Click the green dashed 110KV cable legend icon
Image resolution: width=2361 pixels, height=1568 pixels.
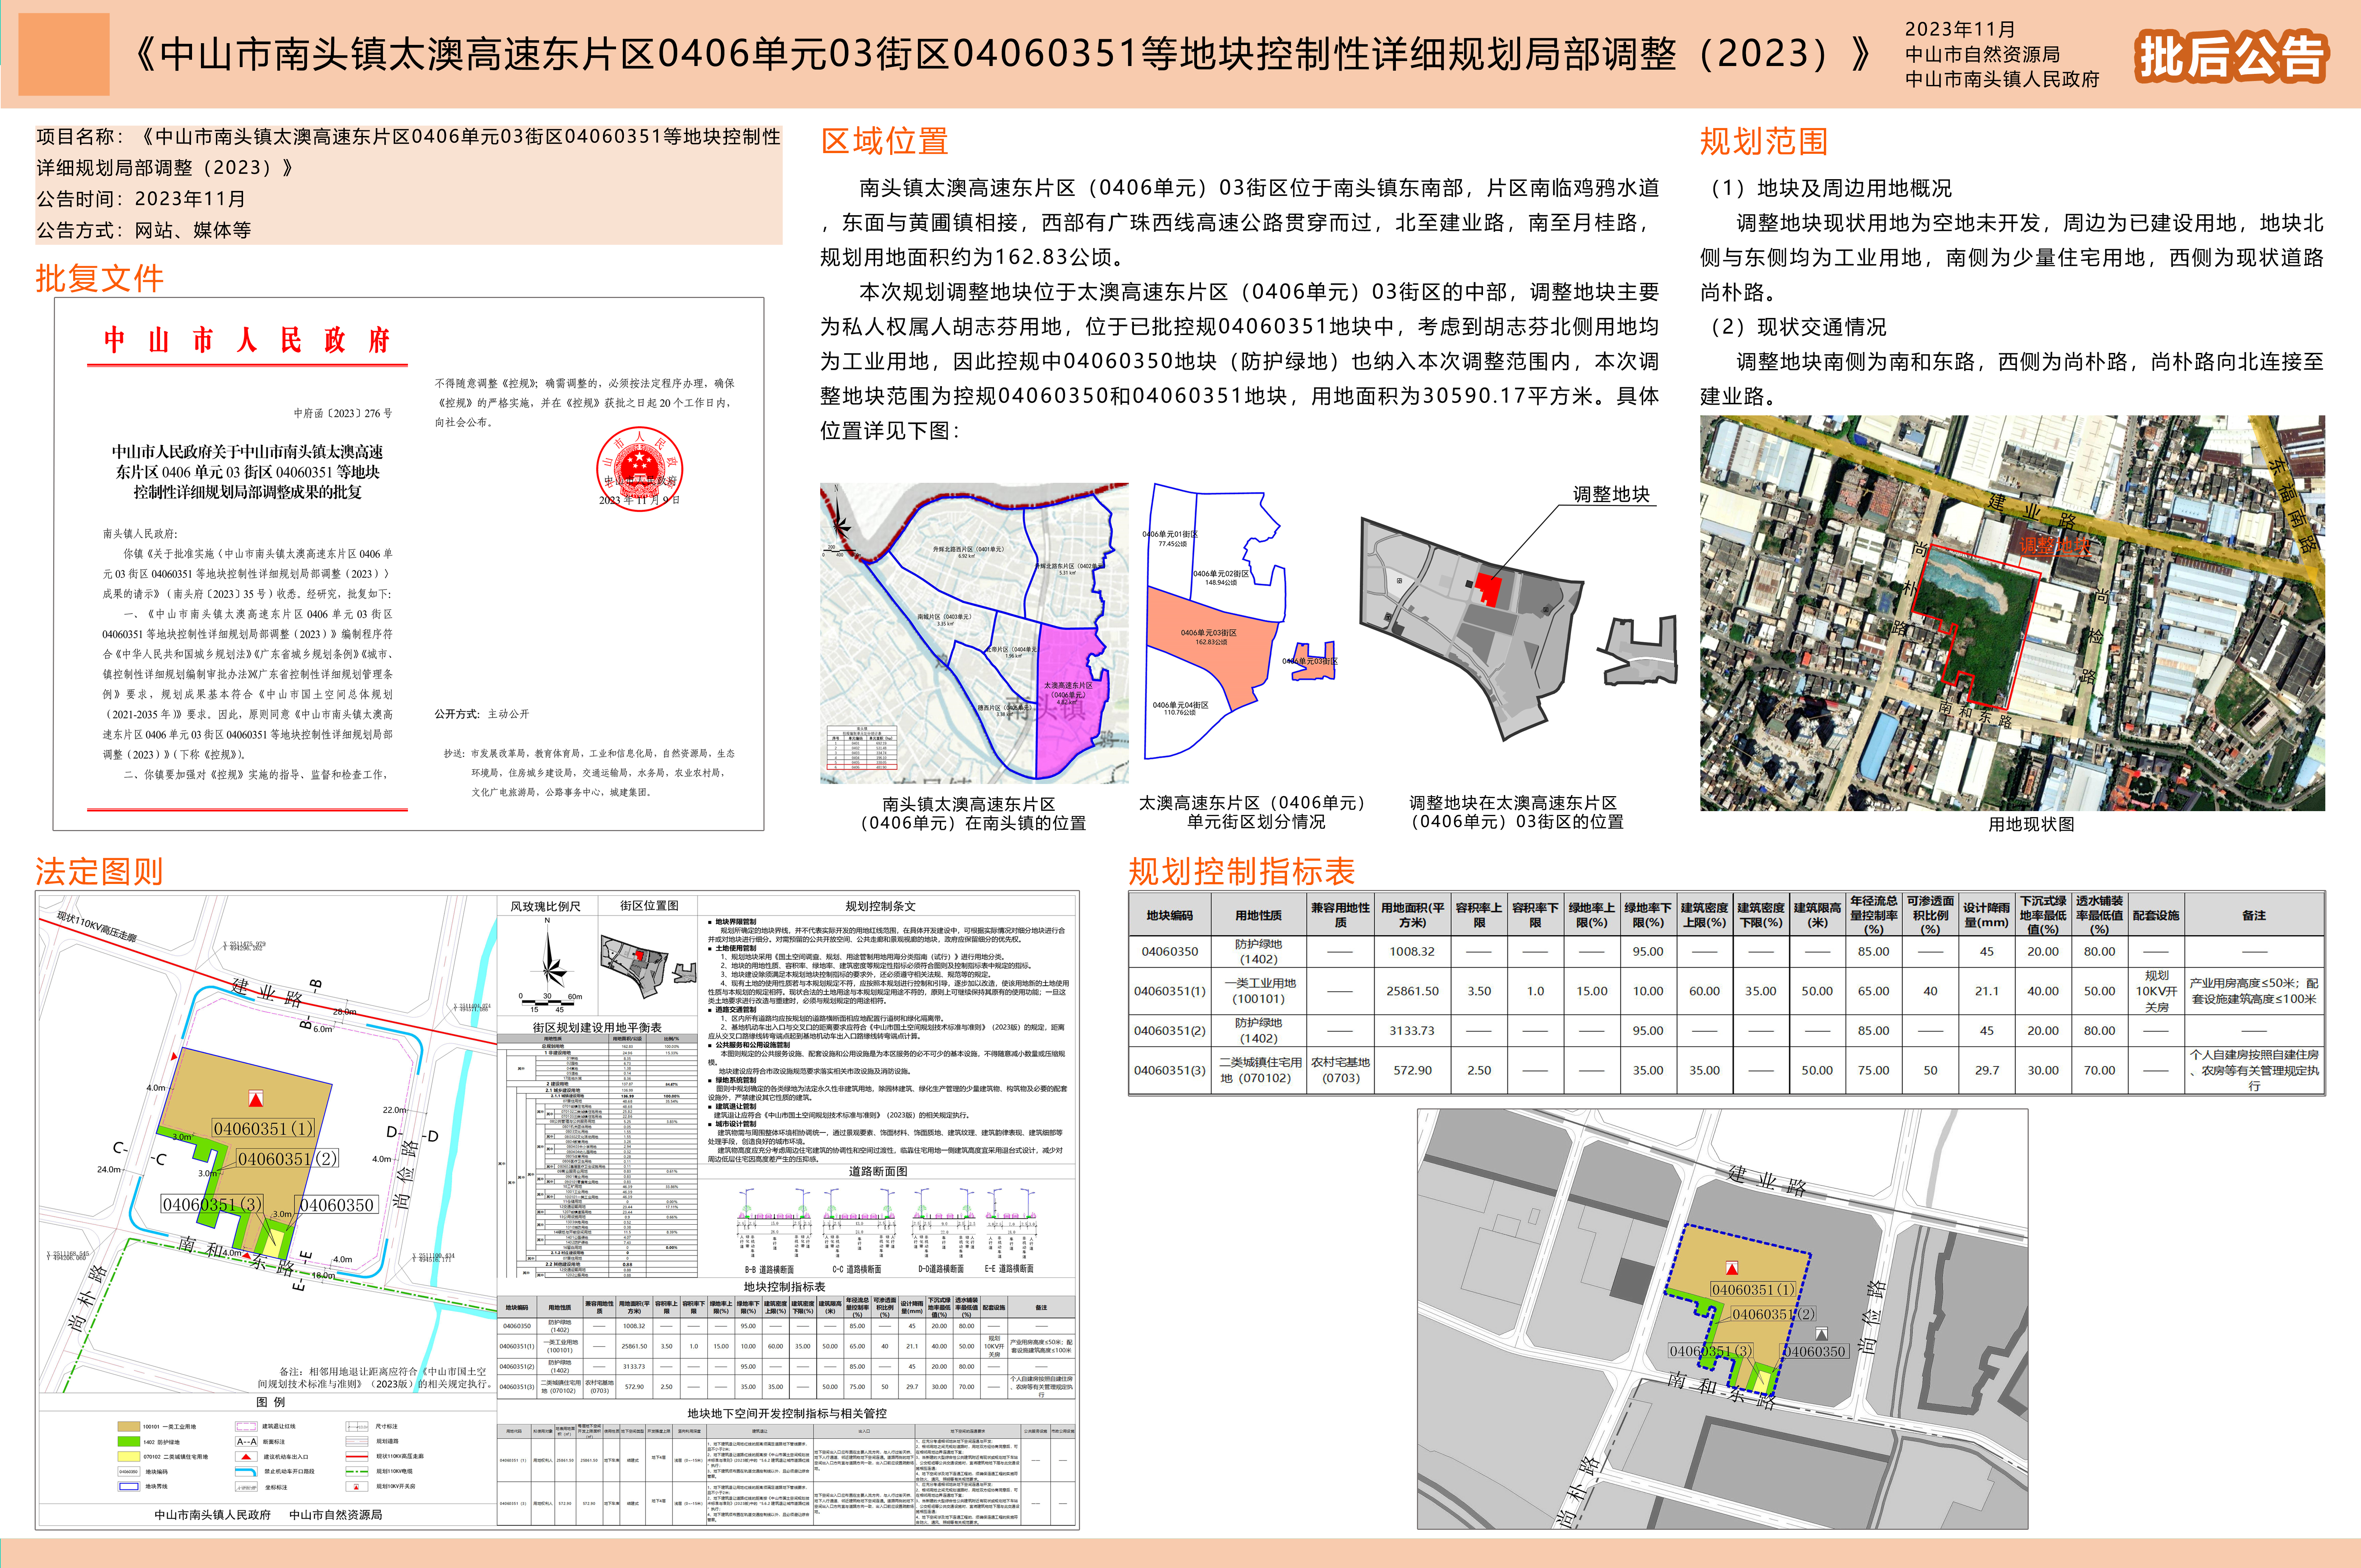(x=357, y=1472)
